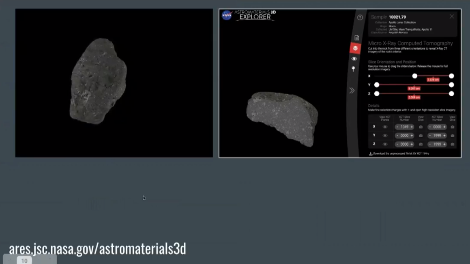This screenshot has height=264, width=470.
Task: Click the NASA logo
Action: [227, 15]
